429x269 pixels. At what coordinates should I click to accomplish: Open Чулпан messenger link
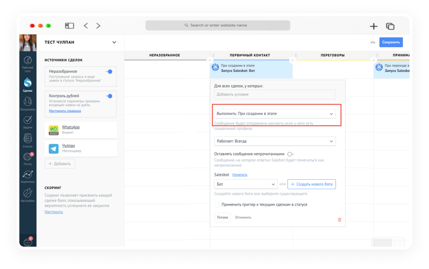68,146
